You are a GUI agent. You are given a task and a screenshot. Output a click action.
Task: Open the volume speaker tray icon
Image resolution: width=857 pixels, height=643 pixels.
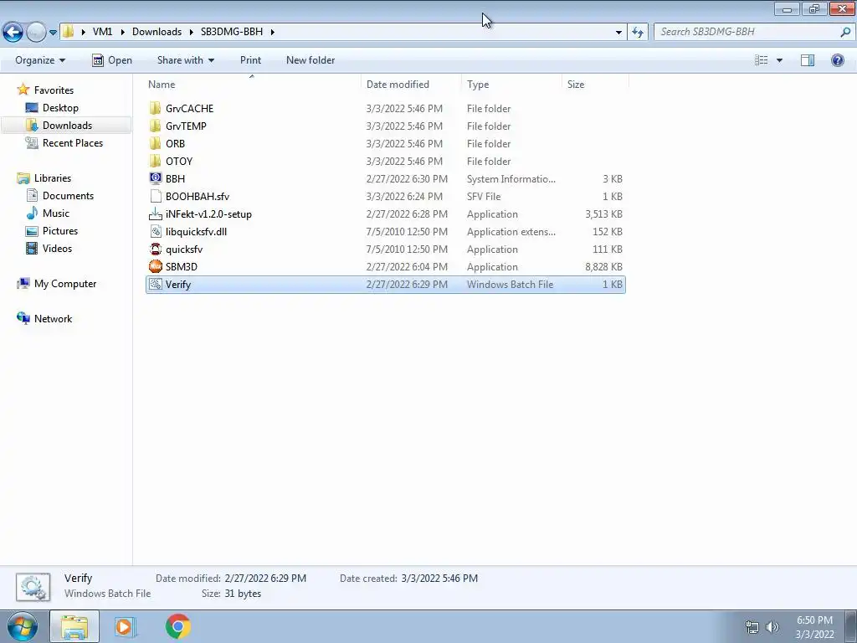click(772, 627)
